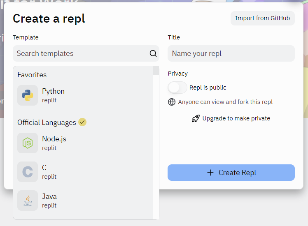Click Import from GitHub button

click(263, 18)
